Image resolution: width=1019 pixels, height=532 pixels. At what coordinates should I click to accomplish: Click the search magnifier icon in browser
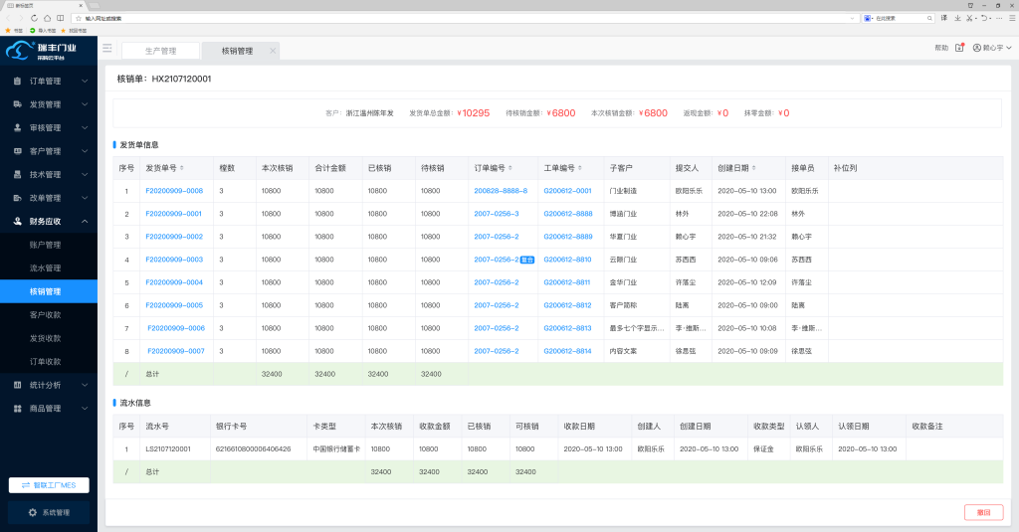930,18
